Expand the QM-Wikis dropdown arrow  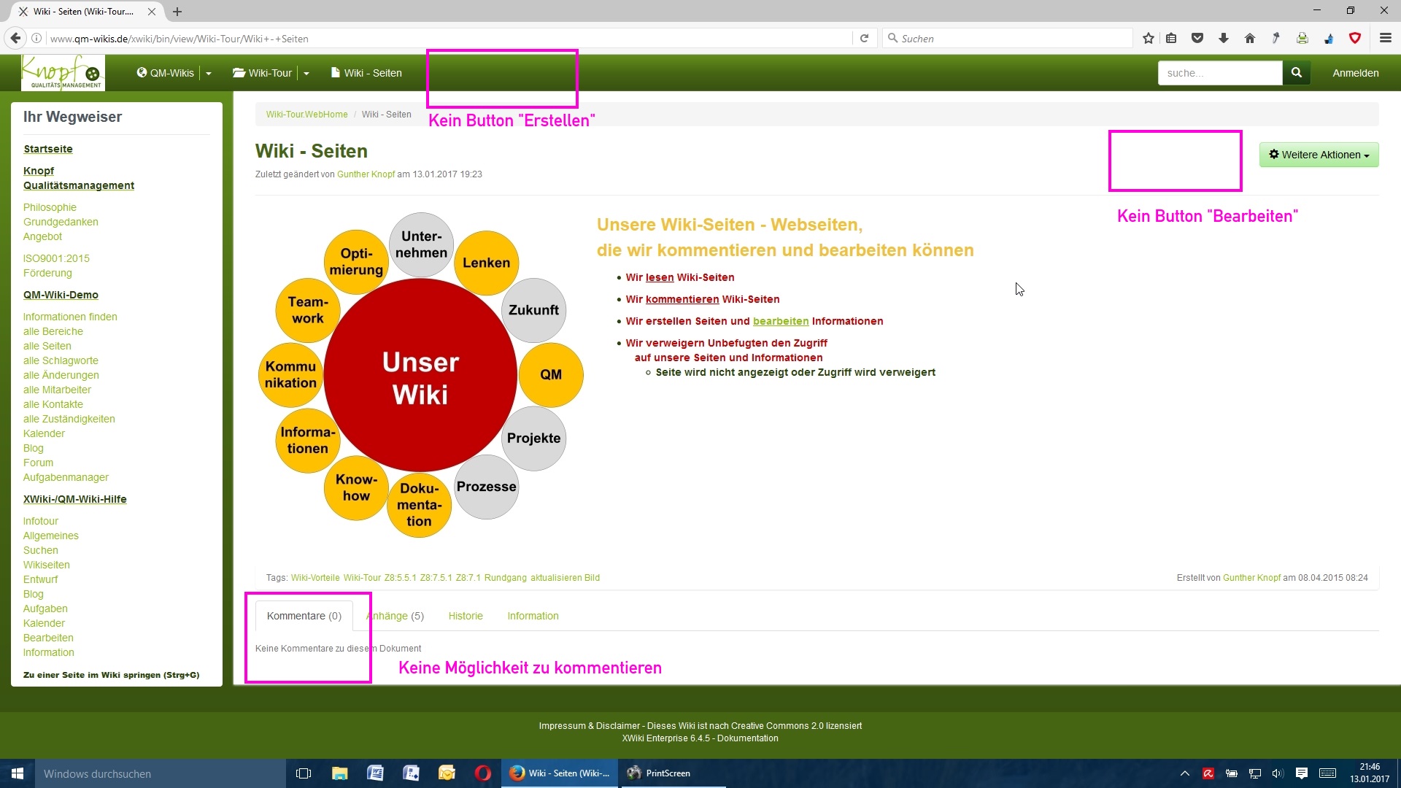click(209, 74)
